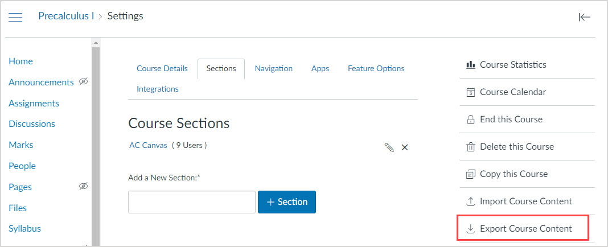This screenshot has width=608, height=247.
Task: Click the trash icon for Delete this Course
Action: [x=470, y=147]
